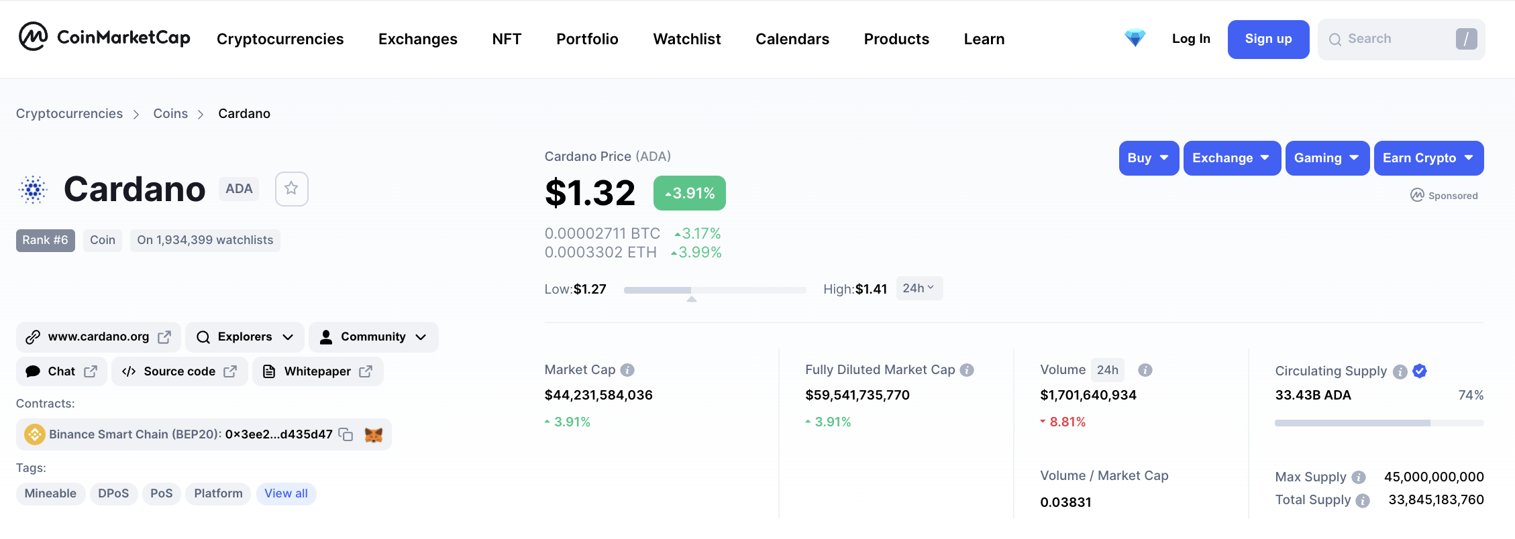Open the 24h high/low range selector
This screenshot has height=539, width=1515.
tap(919, 288)
